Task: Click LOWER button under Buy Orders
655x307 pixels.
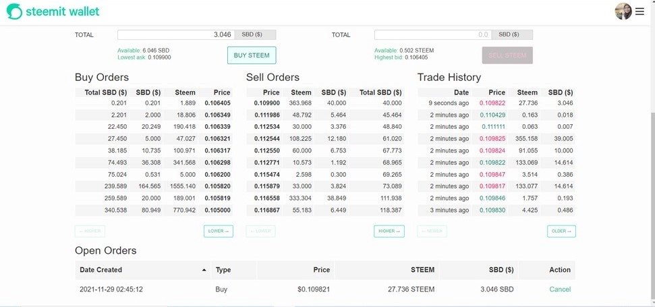Action: point(219,231)
